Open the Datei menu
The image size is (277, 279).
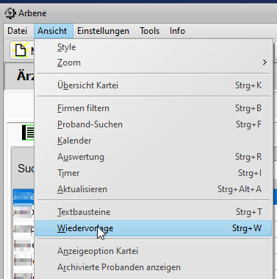point(17,31)
